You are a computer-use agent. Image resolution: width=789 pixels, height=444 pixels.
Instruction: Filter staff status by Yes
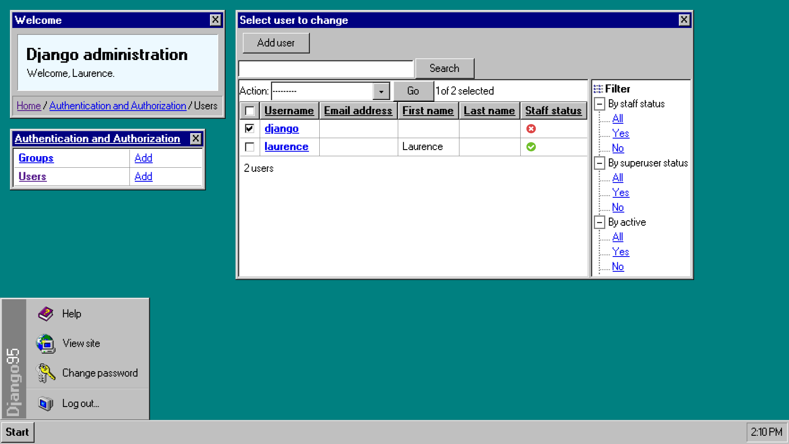pos(621,134)
